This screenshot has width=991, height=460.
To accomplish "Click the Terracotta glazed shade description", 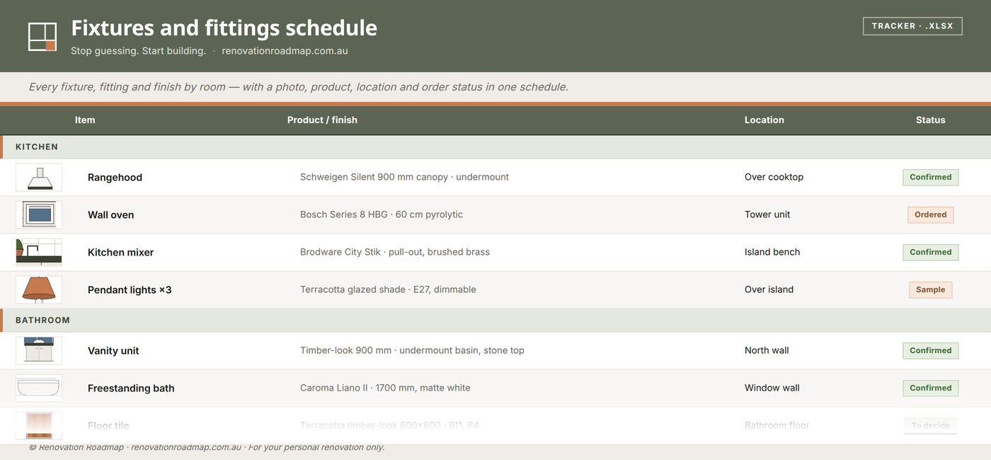I will (x=388, y=290).
